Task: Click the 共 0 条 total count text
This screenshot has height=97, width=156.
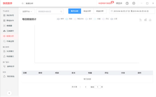Action: 74,87
